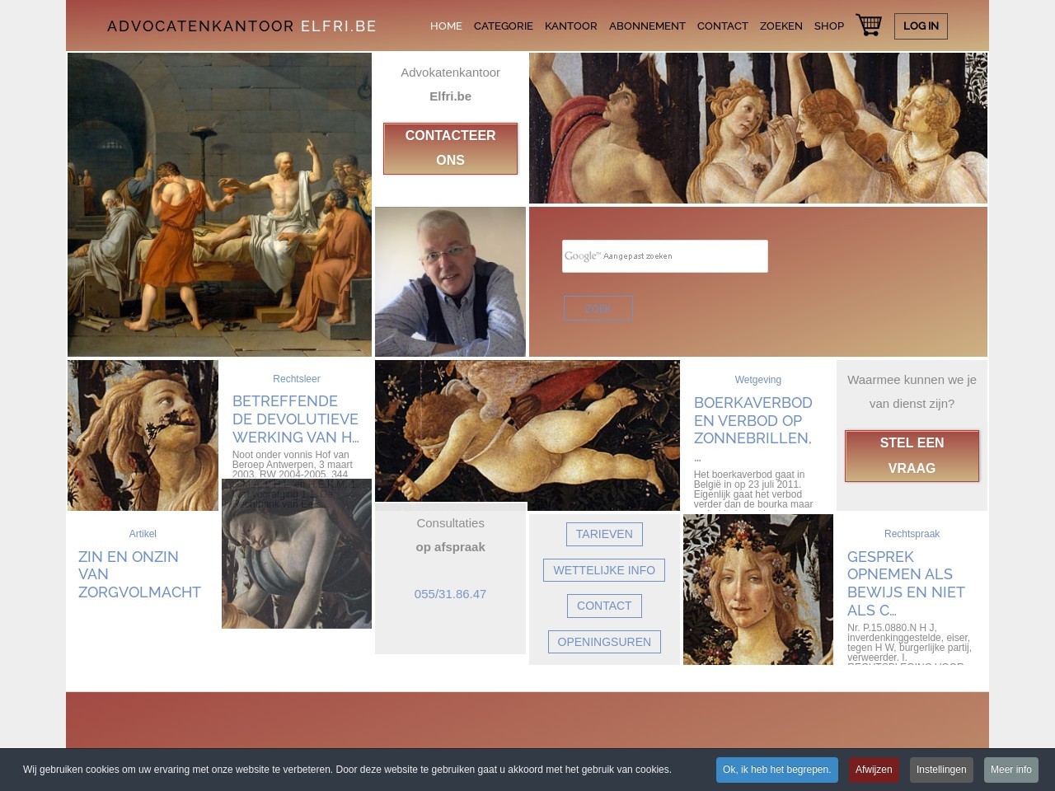Open the Rechtsleer category link

click(x=297, y=379)
